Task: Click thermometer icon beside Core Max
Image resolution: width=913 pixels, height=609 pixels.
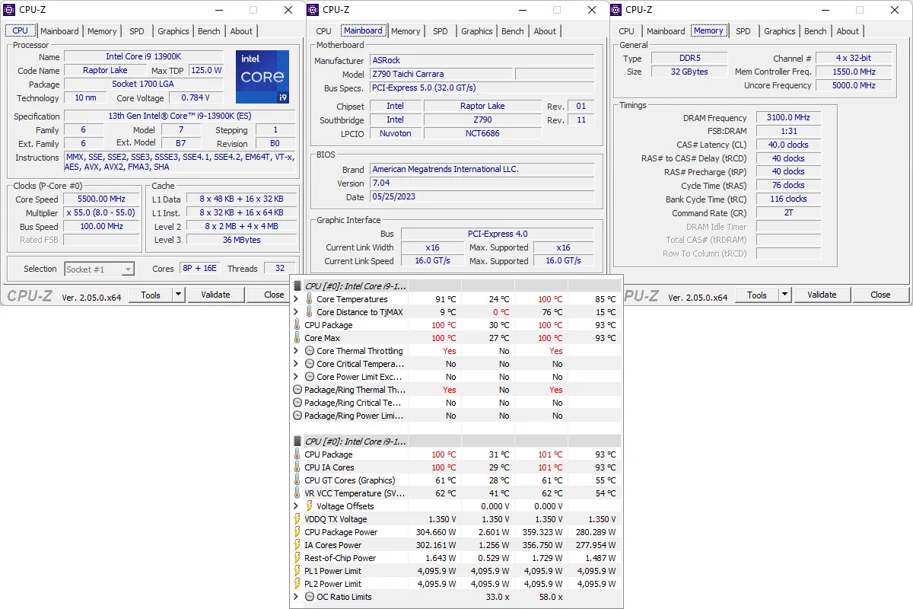Action: pyautogui.click(x=297, y=338)
